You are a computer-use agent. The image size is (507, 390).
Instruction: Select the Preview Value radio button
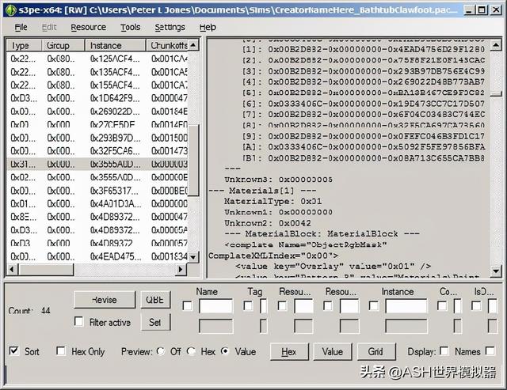[225, 351]
